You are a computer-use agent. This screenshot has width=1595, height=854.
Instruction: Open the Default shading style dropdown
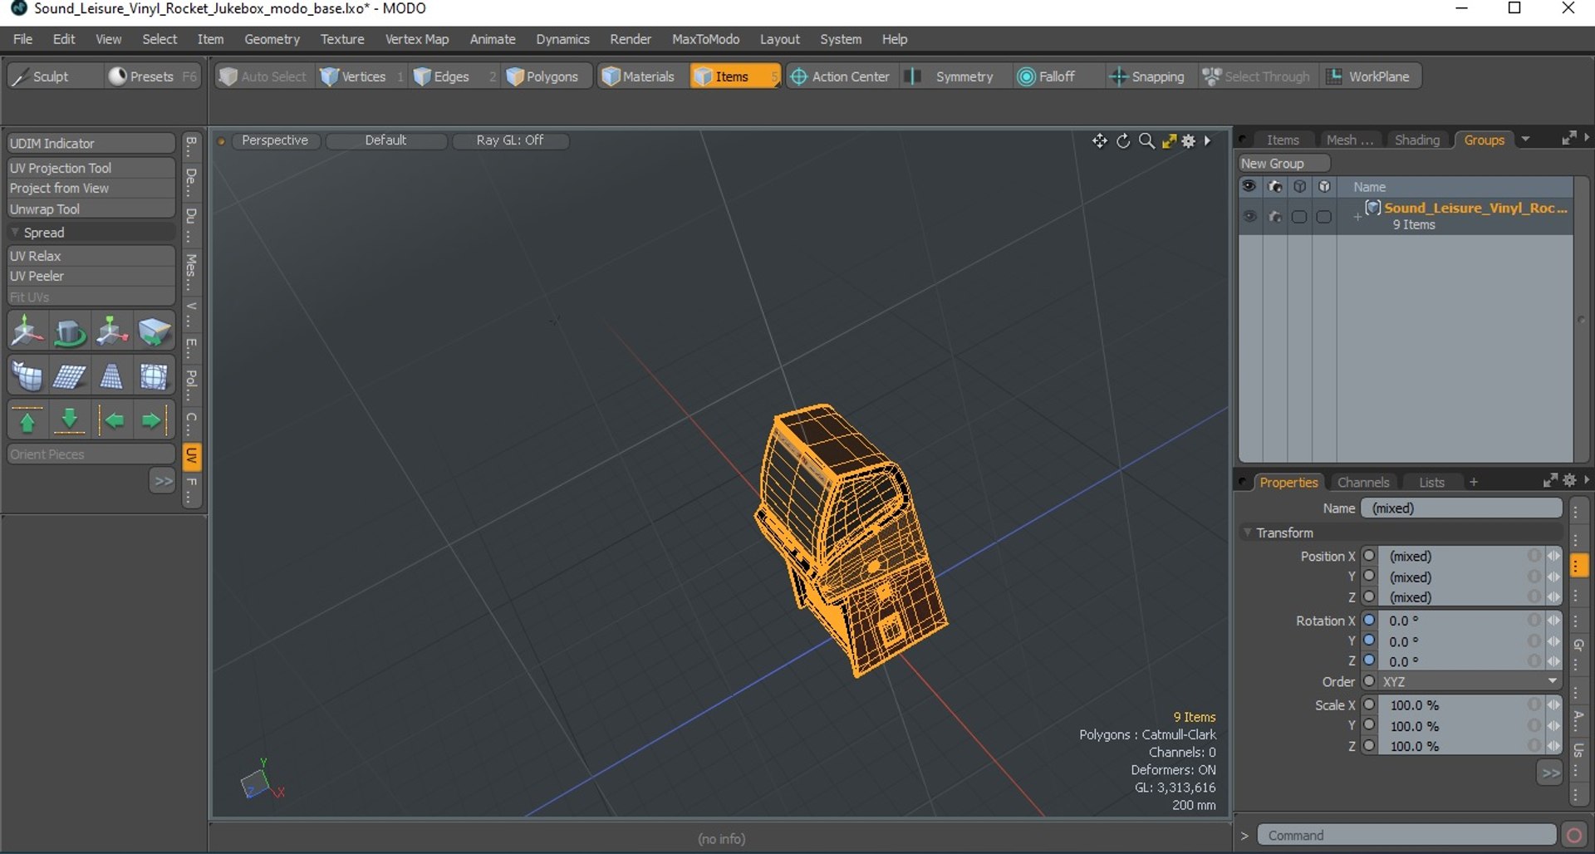click(386, 140)
